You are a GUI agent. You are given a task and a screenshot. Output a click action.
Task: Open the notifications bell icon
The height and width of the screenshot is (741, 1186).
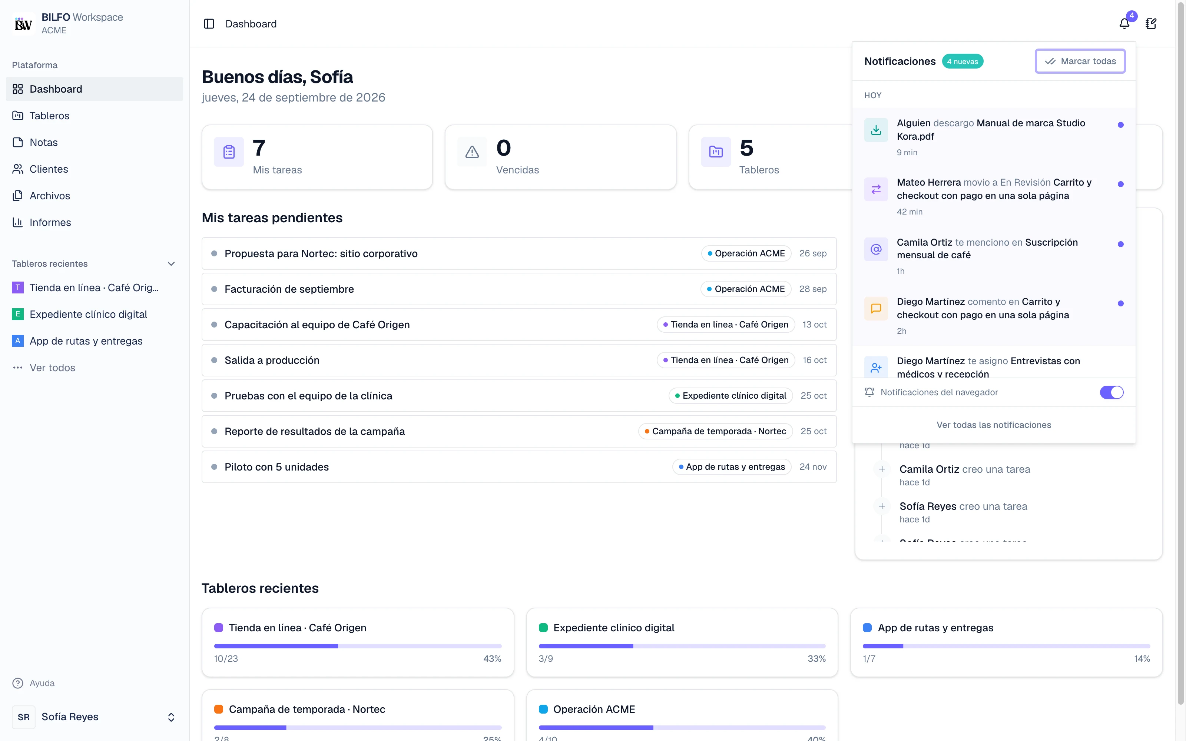1124,23
